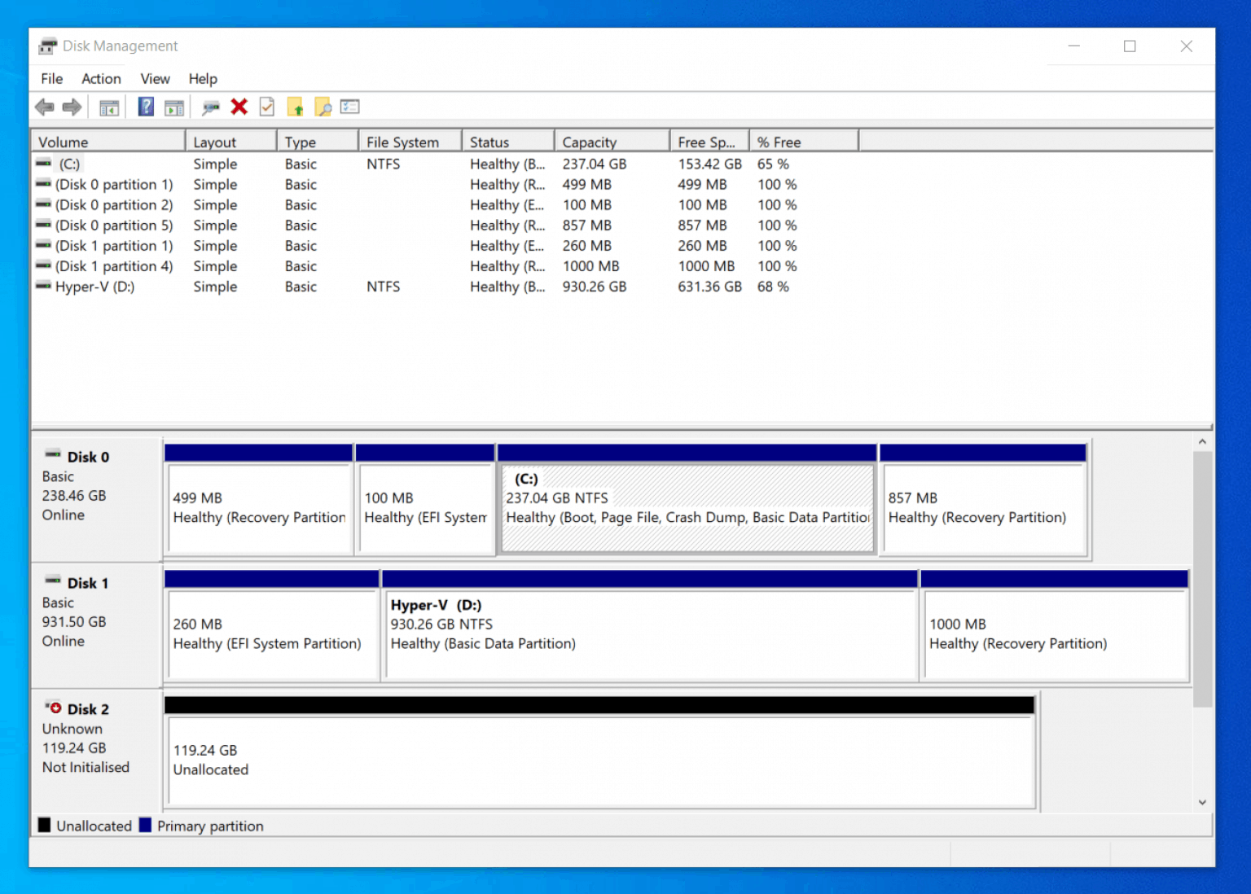
Task: Click the folder with magnifier toolbar icon
Action: tap(323, 107)
